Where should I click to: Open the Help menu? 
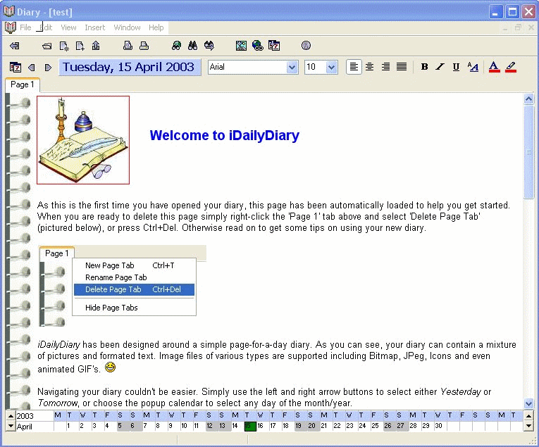coord(156,27)
